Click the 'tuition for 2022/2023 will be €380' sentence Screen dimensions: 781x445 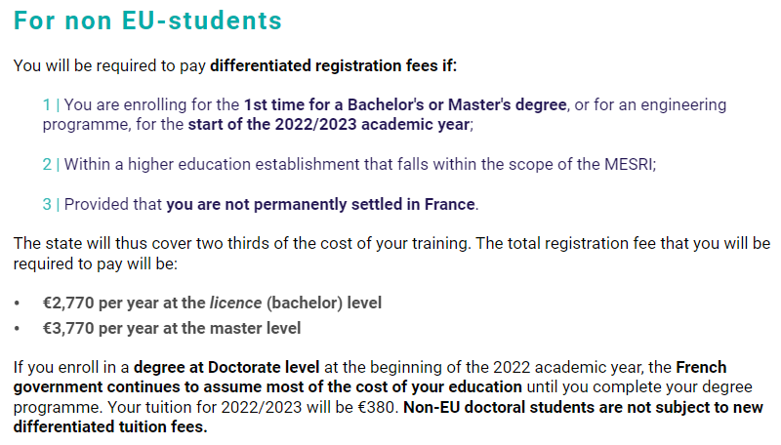254,407
